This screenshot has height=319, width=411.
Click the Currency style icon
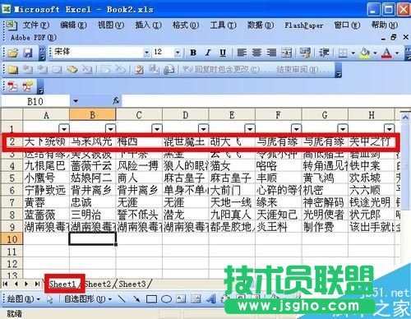(305, 53)
